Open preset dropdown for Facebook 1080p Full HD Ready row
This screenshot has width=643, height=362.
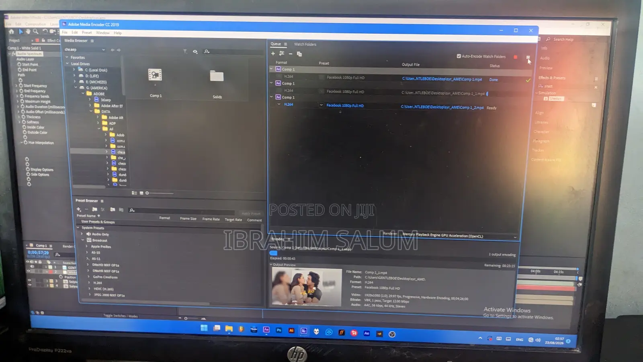tap(321, 105)
